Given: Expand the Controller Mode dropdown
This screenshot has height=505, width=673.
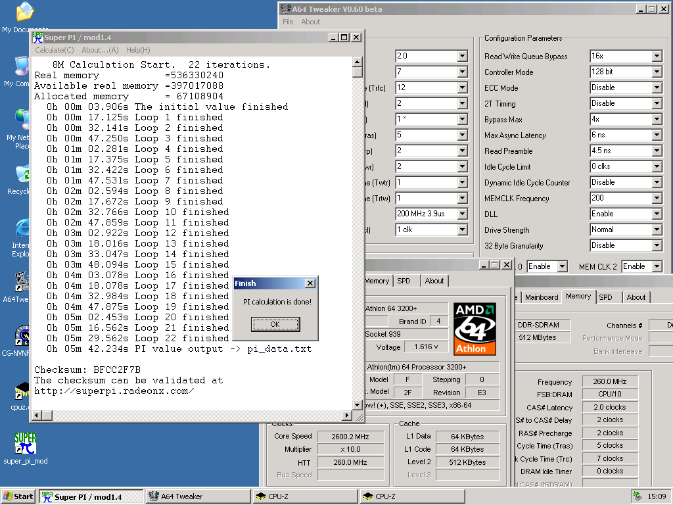Looking at the screenshot, I should tap(657, 72).
